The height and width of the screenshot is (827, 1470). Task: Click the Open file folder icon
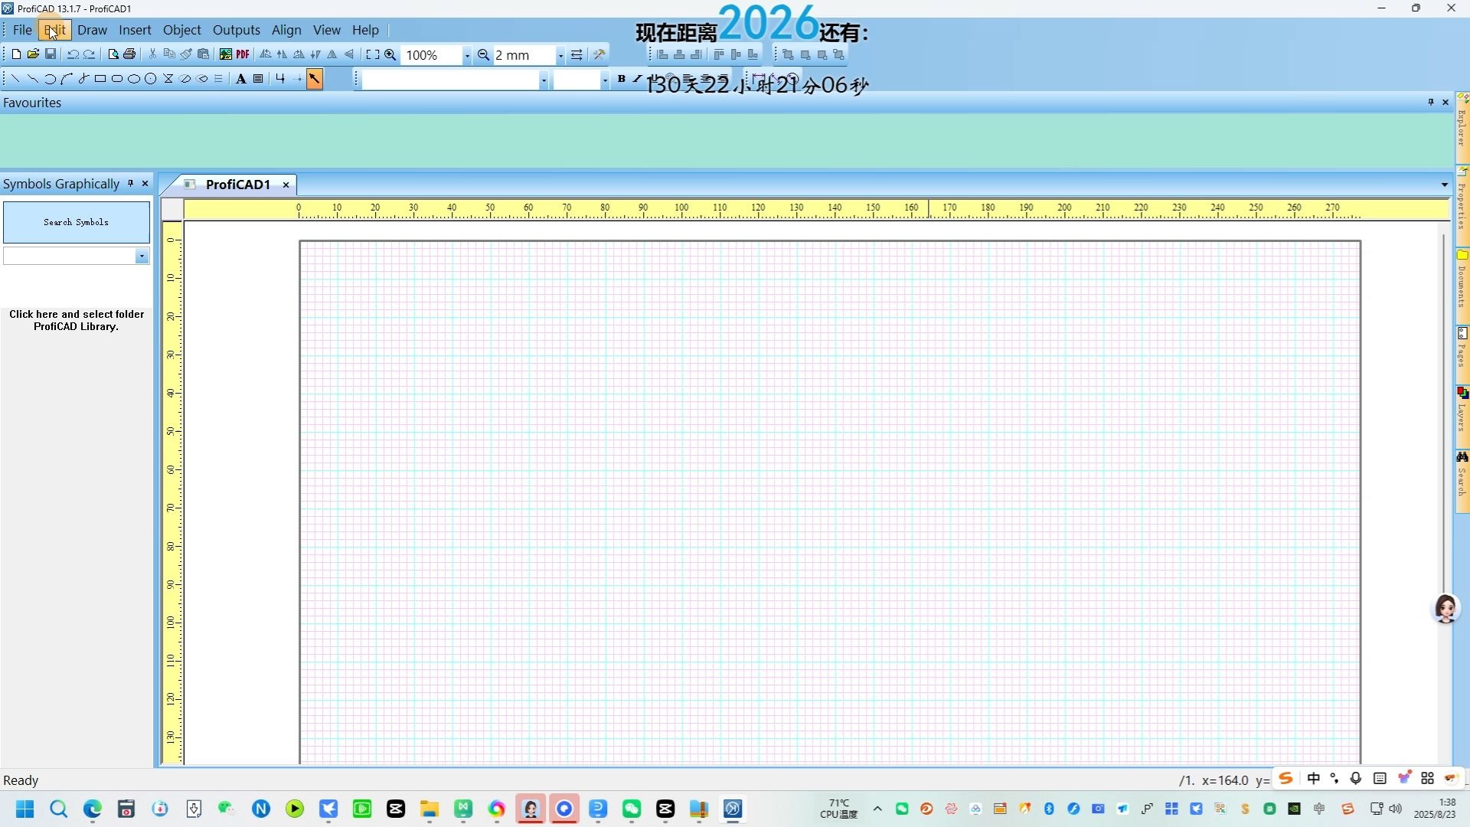click(33, 54)
